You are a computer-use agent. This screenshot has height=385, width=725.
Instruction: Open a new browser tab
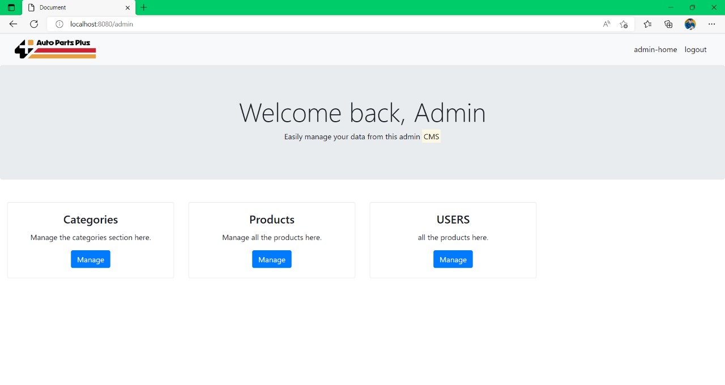coord(143,7)
